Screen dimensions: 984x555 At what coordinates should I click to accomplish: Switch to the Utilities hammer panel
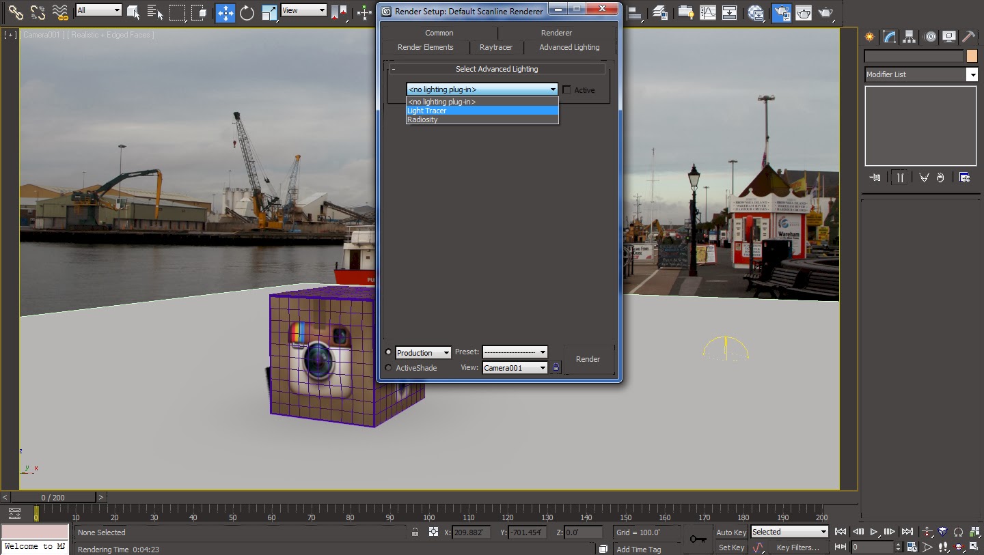click(x=968, y=37)
